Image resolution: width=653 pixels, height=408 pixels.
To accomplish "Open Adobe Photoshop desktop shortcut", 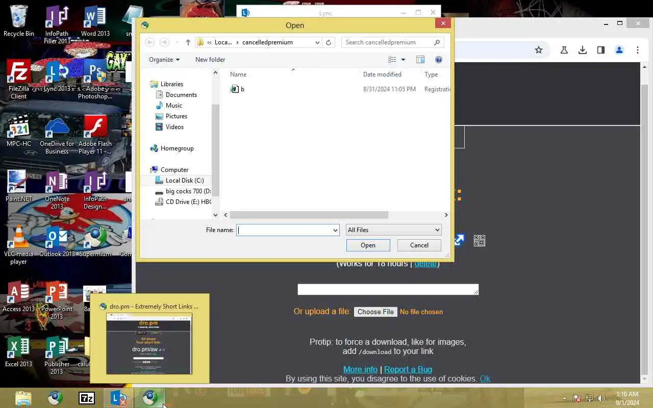I will (95, 80).
